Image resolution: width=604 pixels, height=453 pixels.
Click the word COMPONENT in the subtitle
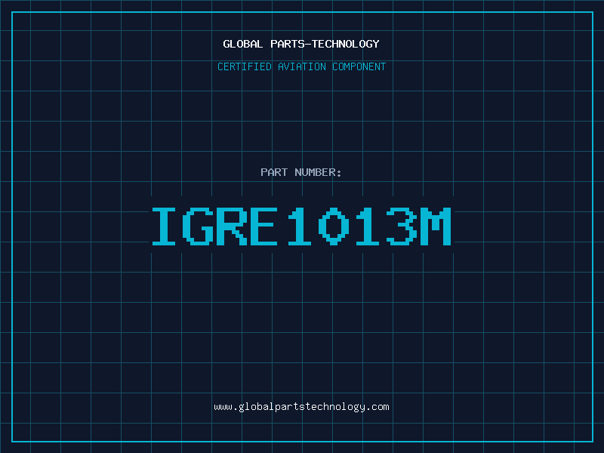pos(358,67)
